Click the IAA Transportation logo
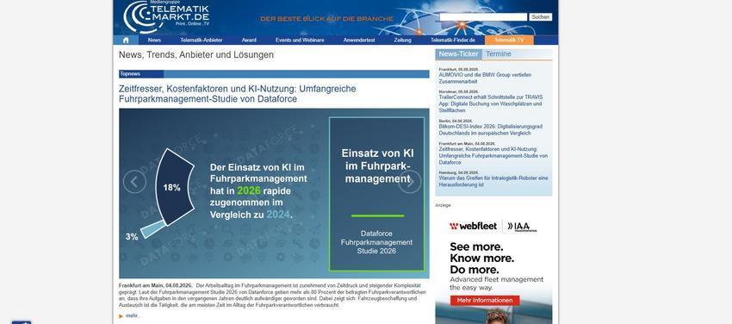The image size is (732, 324). click(522, 227)
